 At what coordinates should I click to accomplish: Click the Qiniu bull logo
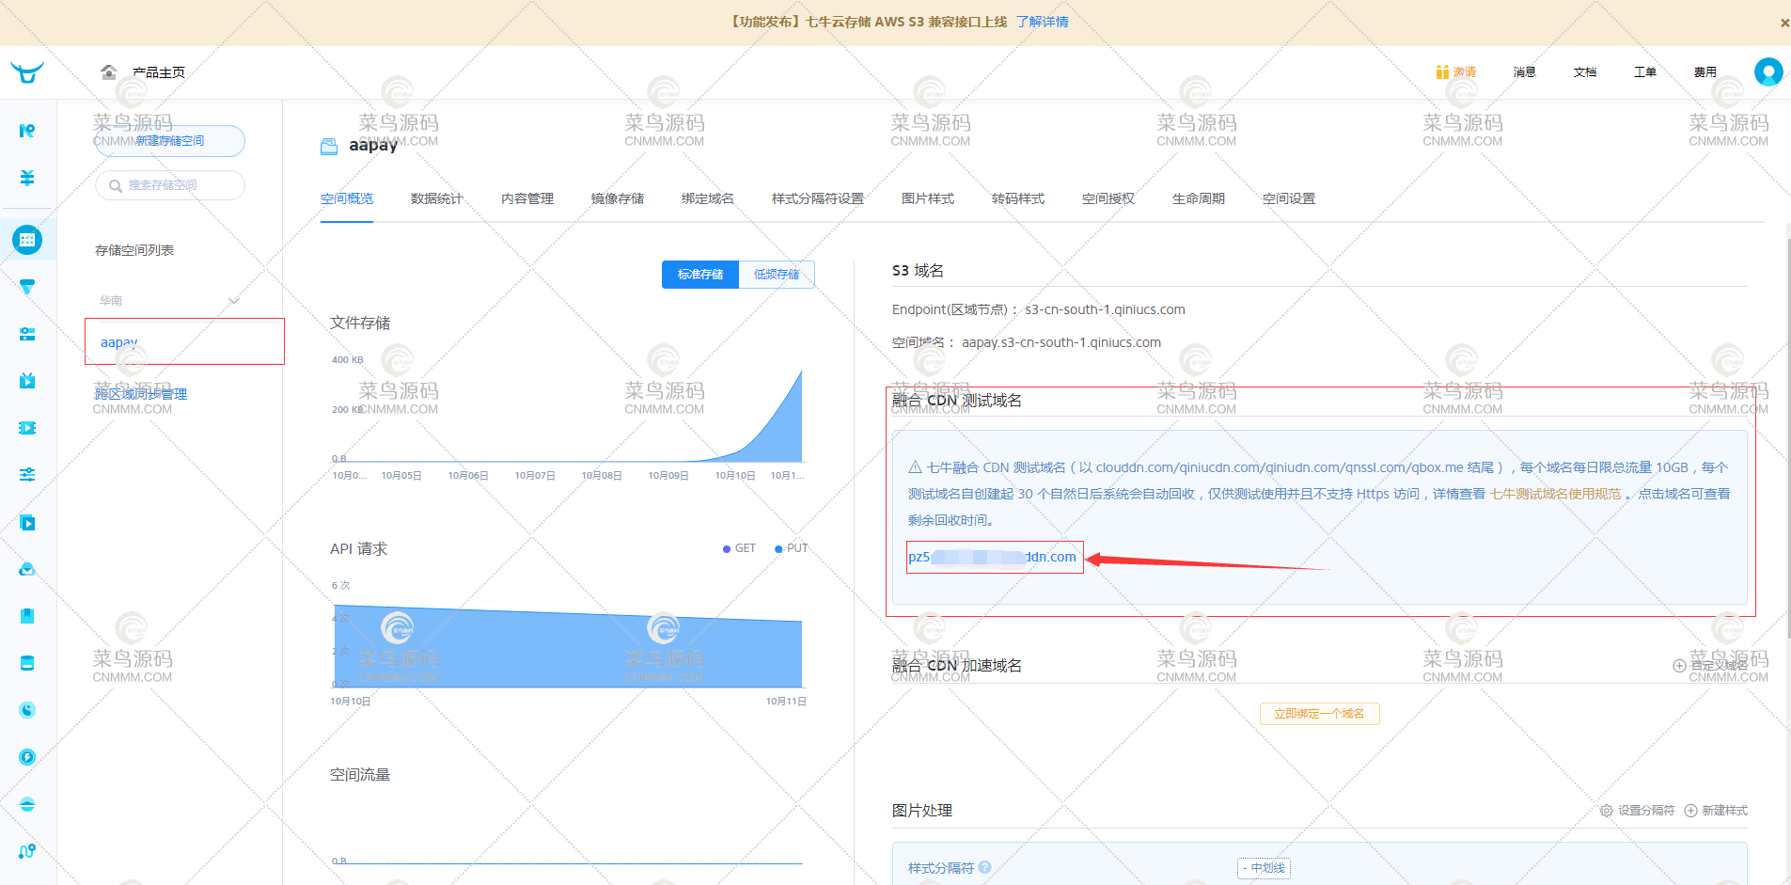coord(27,72)
